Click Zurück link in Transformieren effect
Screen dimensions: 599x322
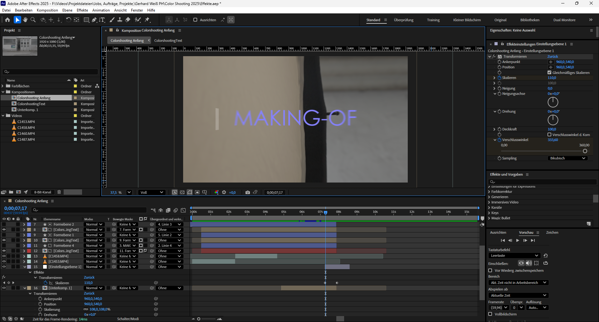click(553, 56)
